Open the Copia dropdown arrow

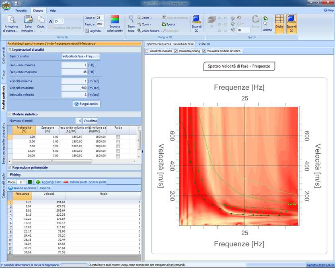[x=41, y=31]
